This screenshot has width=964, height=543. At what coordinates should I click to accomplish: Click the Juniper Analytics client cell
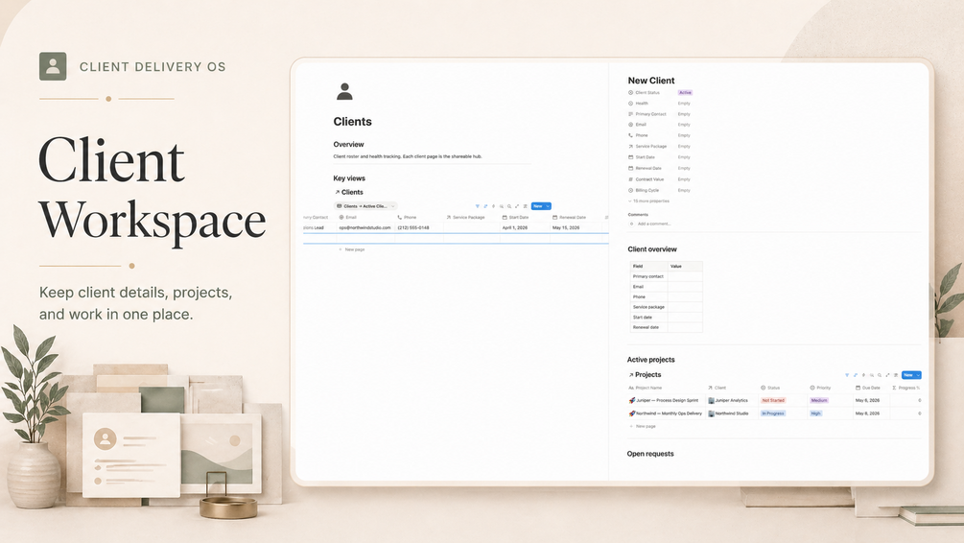[x=732, y=400]
